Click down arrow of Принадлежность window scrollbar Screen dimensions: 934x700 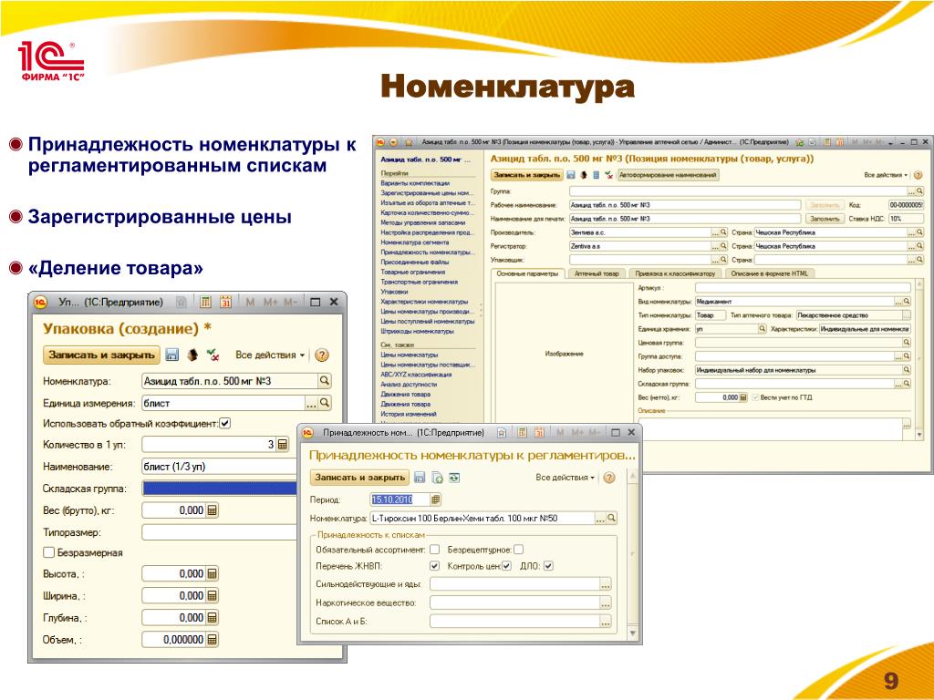633,633
